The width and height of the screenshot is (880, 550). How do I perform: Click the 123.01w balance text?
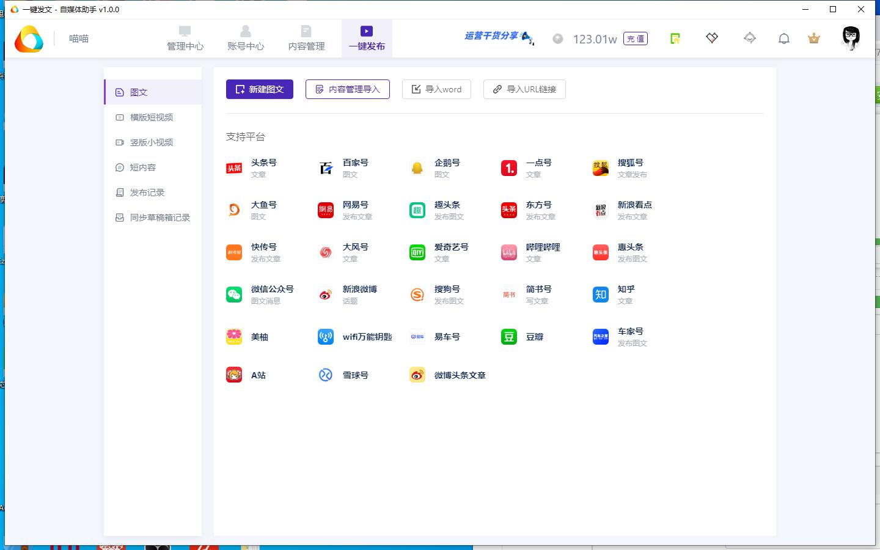595,39
